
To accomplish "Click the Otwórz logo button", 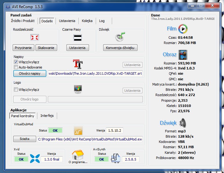I will pos(30,99).
